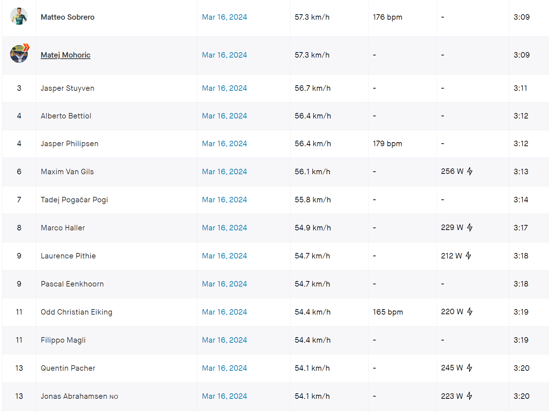Open Filippo Magli's Mar 16, 2024 activity
The width and height of the screenshot is (549, 413).
point(224,340)
